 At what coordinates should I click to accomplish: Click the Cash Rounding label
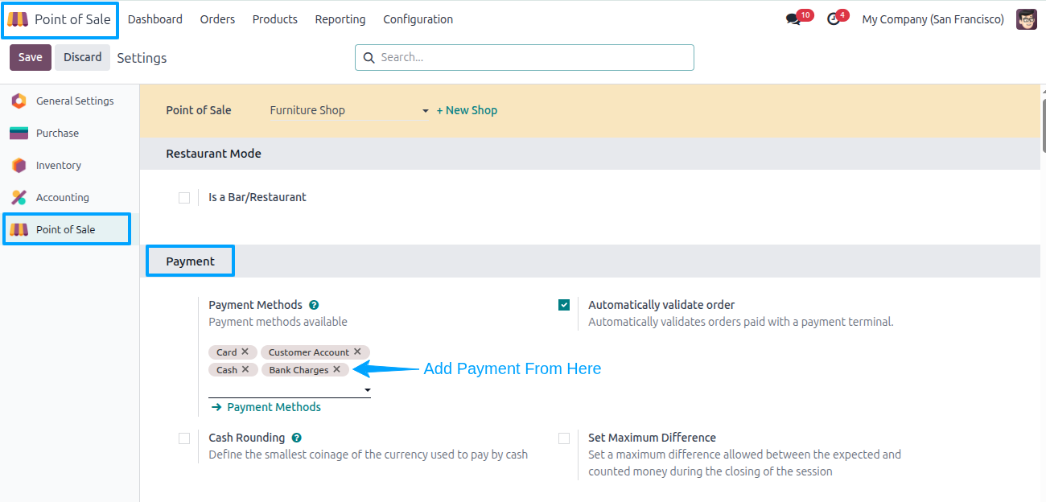click(246, 438)
